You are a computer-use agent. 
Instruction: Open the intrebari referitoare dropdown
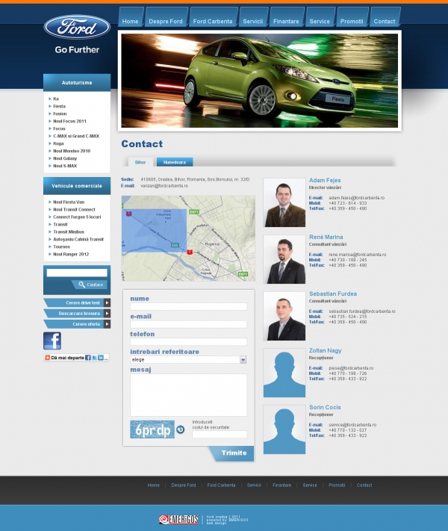click(x=188, y=360)
